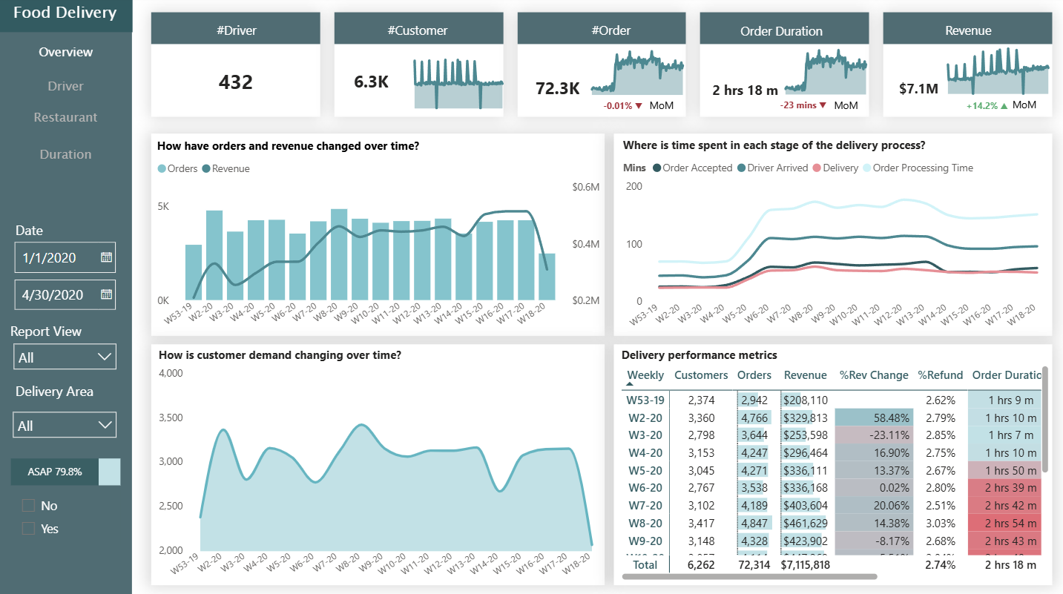This screenshot has width=1063, height=594.
Task: Open calendar picker for end date 4/30/2020
Action: [x=106, y=294]
